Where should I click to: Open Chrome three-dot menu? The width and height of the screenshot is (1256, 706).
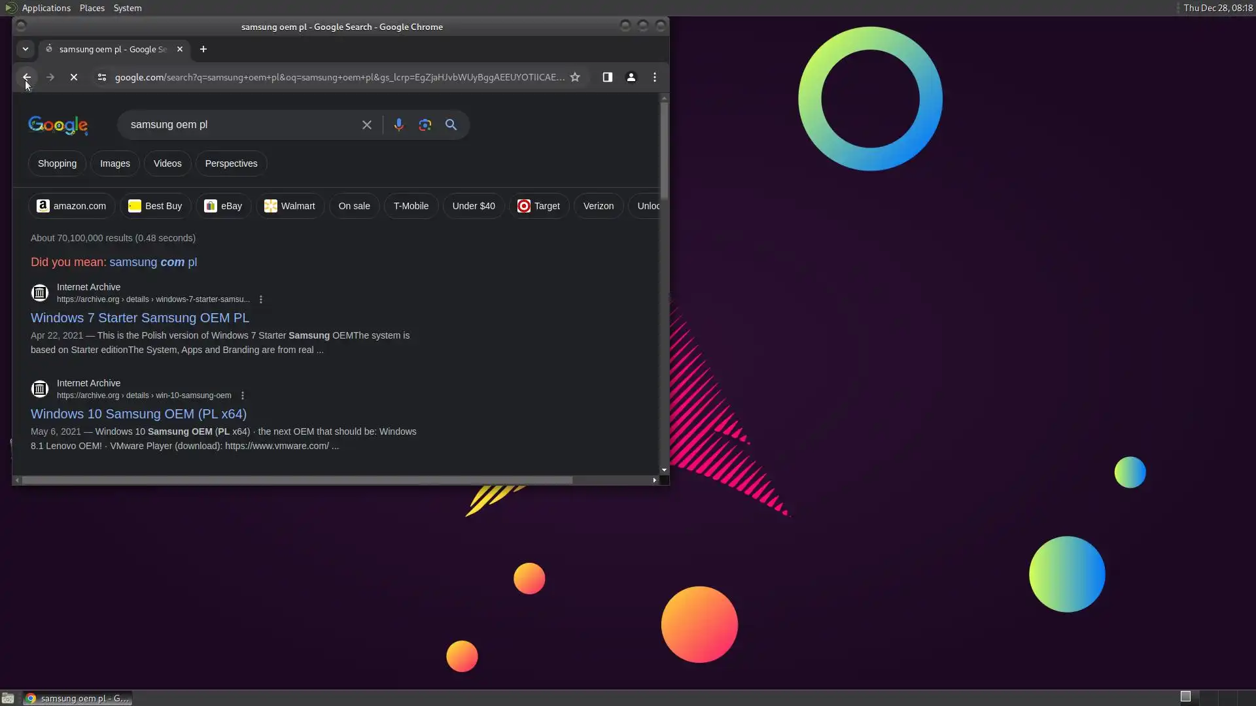pyautogui.click(x=654, y=77)
